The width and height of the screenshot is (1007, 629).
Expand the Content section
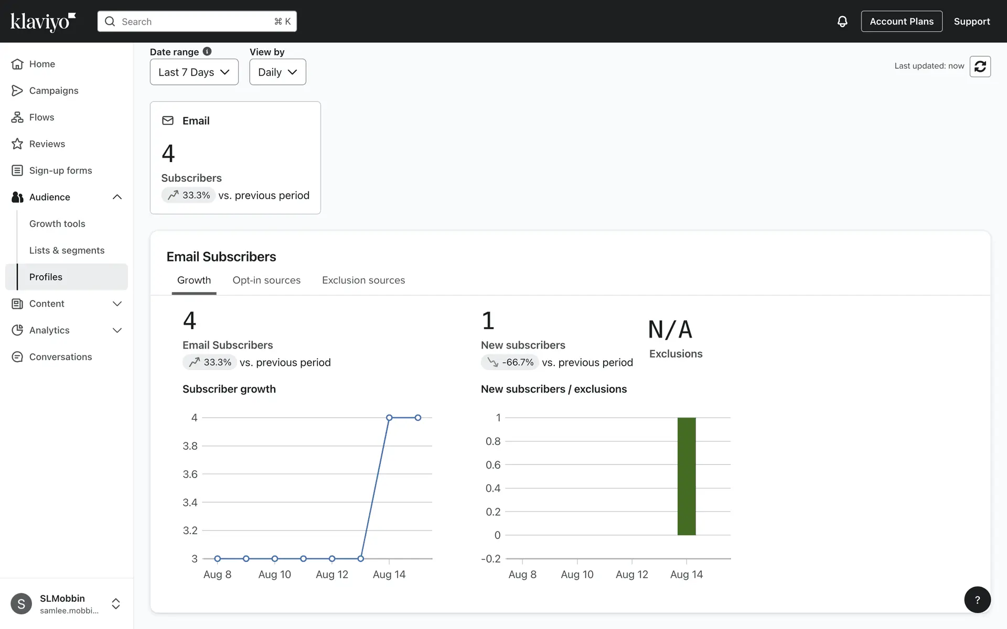point(117,303)
